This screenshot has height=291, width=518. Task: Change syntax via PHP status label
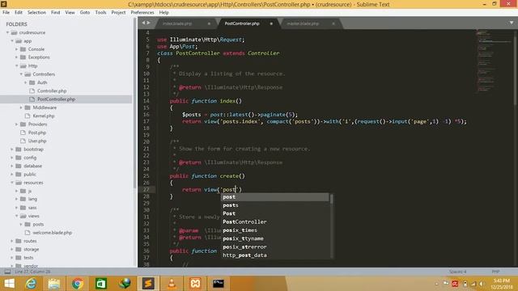pyautogui.click(x=495, y=272)
